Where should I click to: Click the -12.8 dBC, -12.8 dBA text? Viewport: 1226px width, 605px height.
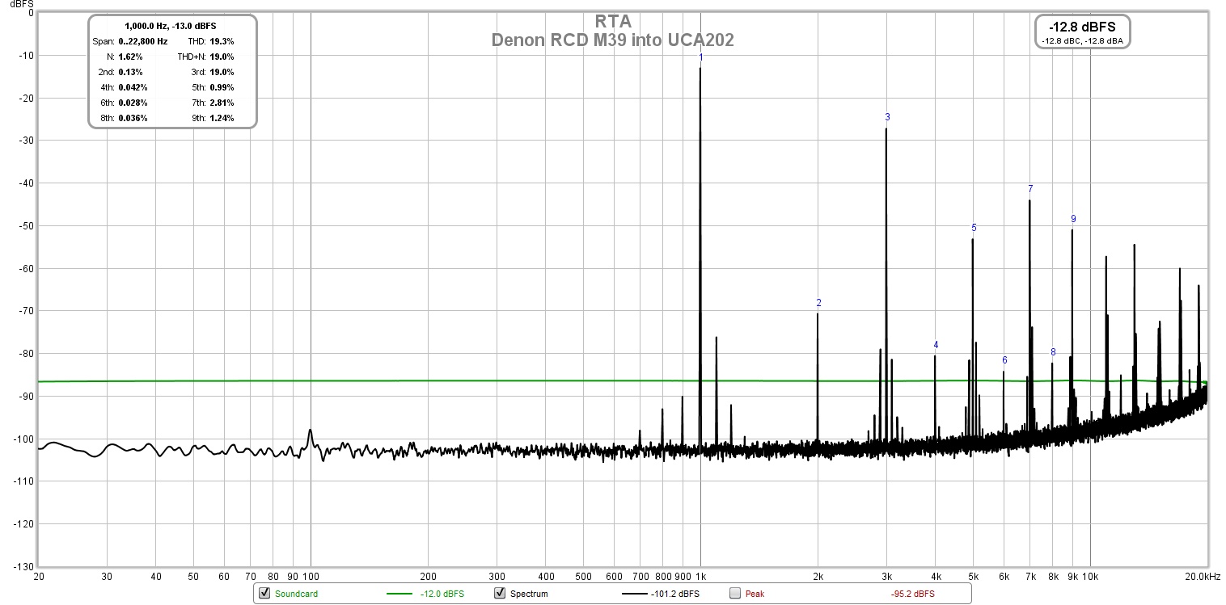click(x=1082, y=40)
